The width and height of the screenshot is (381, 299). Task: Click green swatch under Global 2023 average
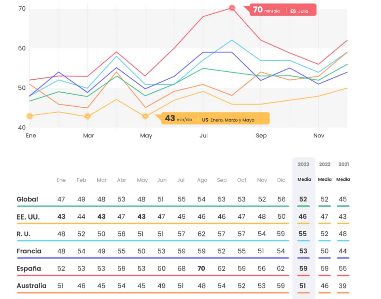pos(303,206)
